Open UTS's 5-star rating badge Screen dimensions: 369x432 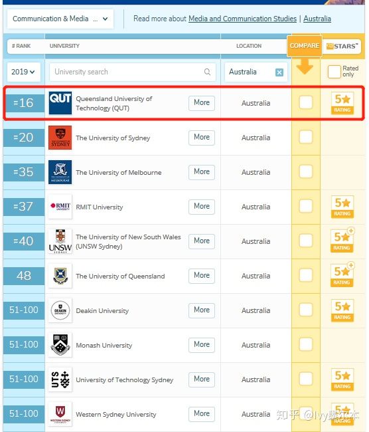342,379
